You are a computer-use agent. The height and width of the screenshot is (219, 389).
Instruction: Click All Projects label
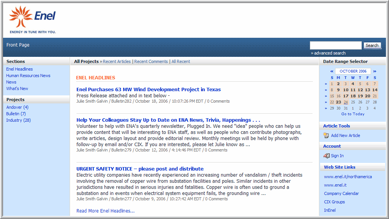click(x=86, y=61)
